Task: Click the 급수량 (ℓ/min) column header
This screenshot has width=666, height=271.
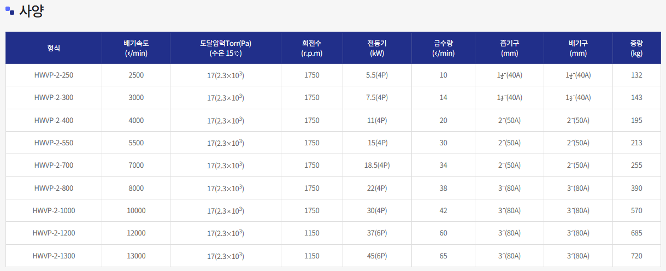Action: [x=443, y=48]
